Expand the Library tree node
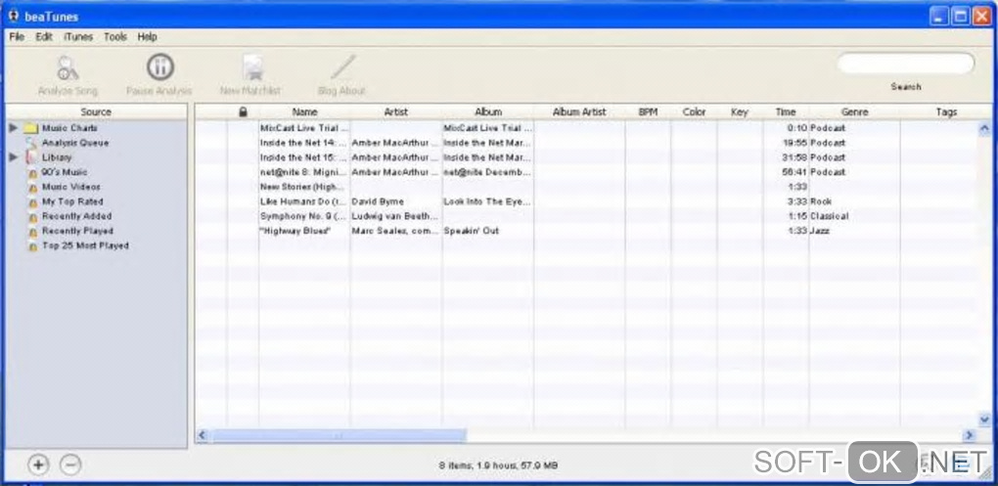 coord(14,157)
